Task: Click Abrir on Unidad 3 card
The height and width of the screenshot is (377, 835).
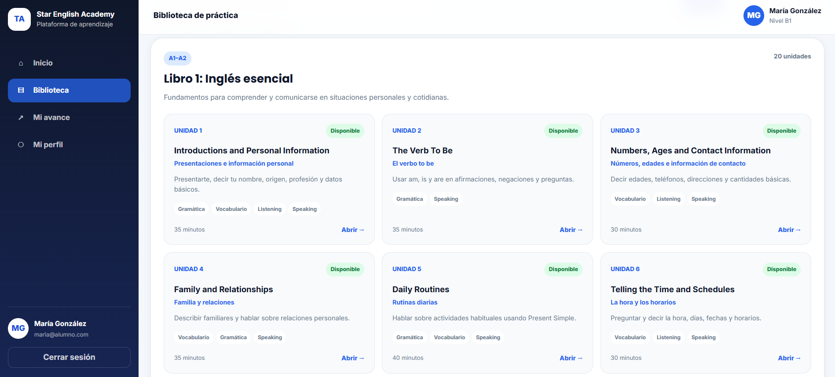Action: (x=789, y=230)
